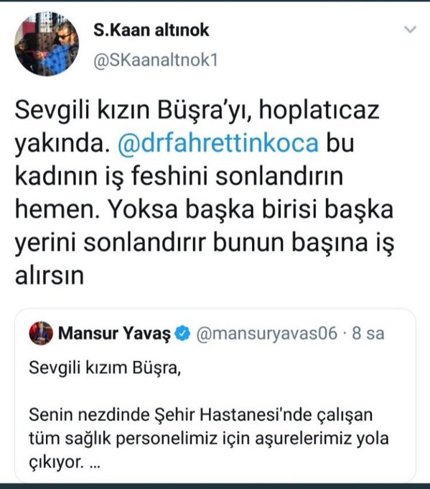430x489 pixels.
Task: Open the S.Kaan altınok display name
Action: [x=151, y=30]
